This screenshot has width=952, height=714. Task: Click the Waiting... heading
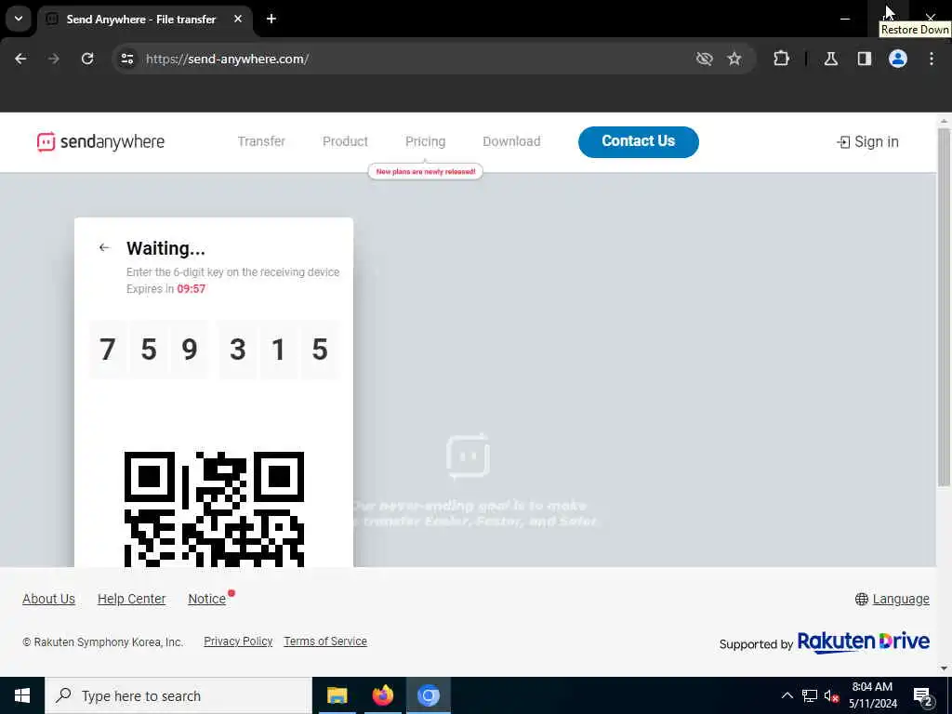165,248
